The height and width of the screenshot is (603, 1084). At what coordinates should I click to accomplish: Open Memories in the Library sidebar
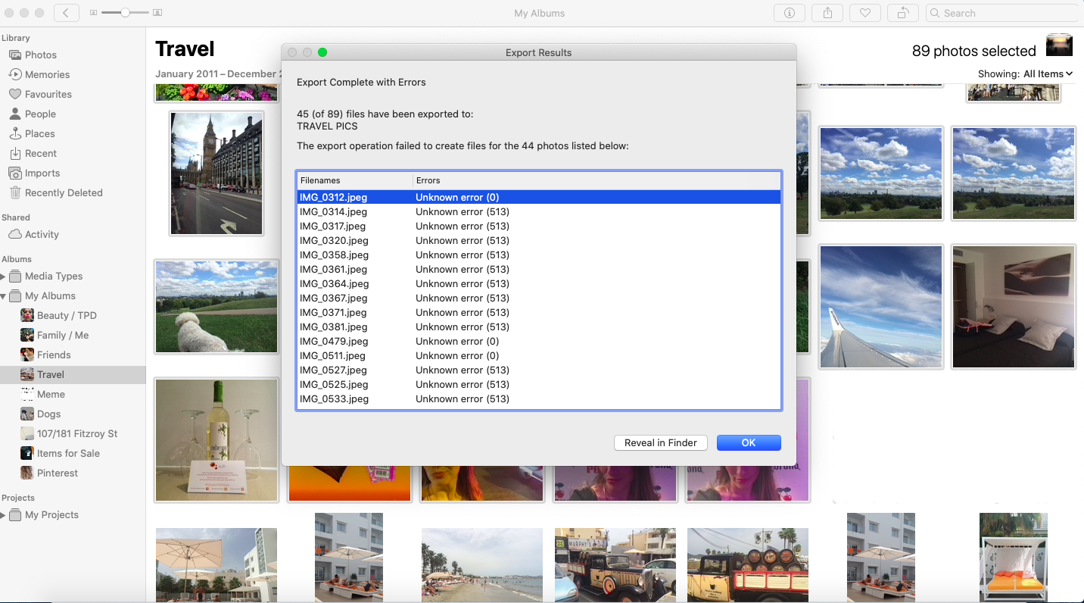[47, 74]
